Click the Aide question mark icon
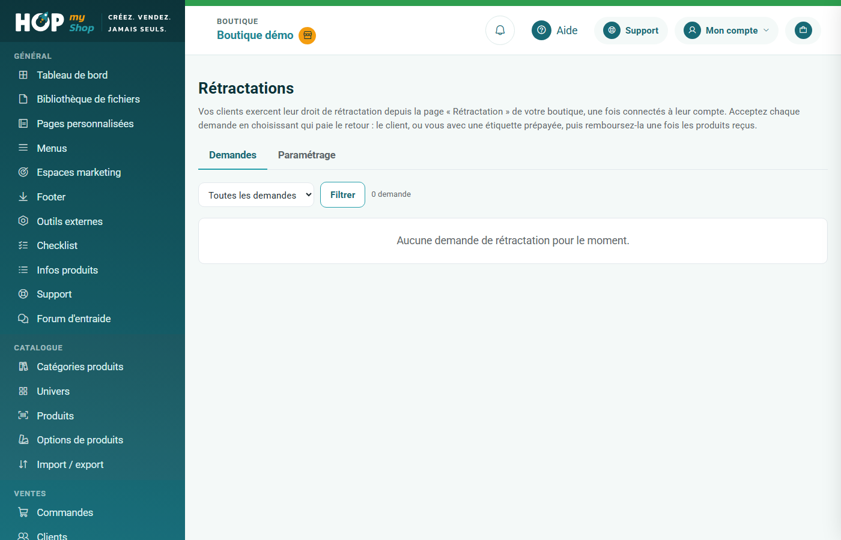Viewport: 841px width, 540px height. point(541,30)
